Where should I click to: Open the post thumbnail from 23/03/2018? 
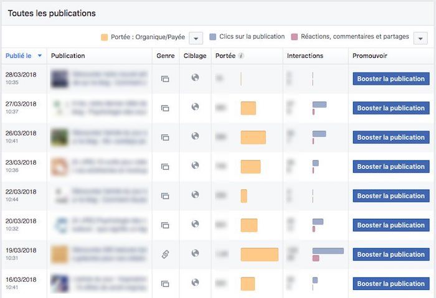(x=60, y=167)
